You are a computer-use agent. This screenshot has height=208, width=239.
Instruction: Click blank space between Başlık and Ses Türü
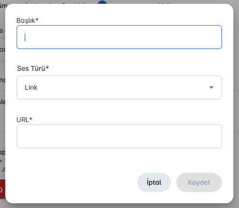tap(119, 57)
